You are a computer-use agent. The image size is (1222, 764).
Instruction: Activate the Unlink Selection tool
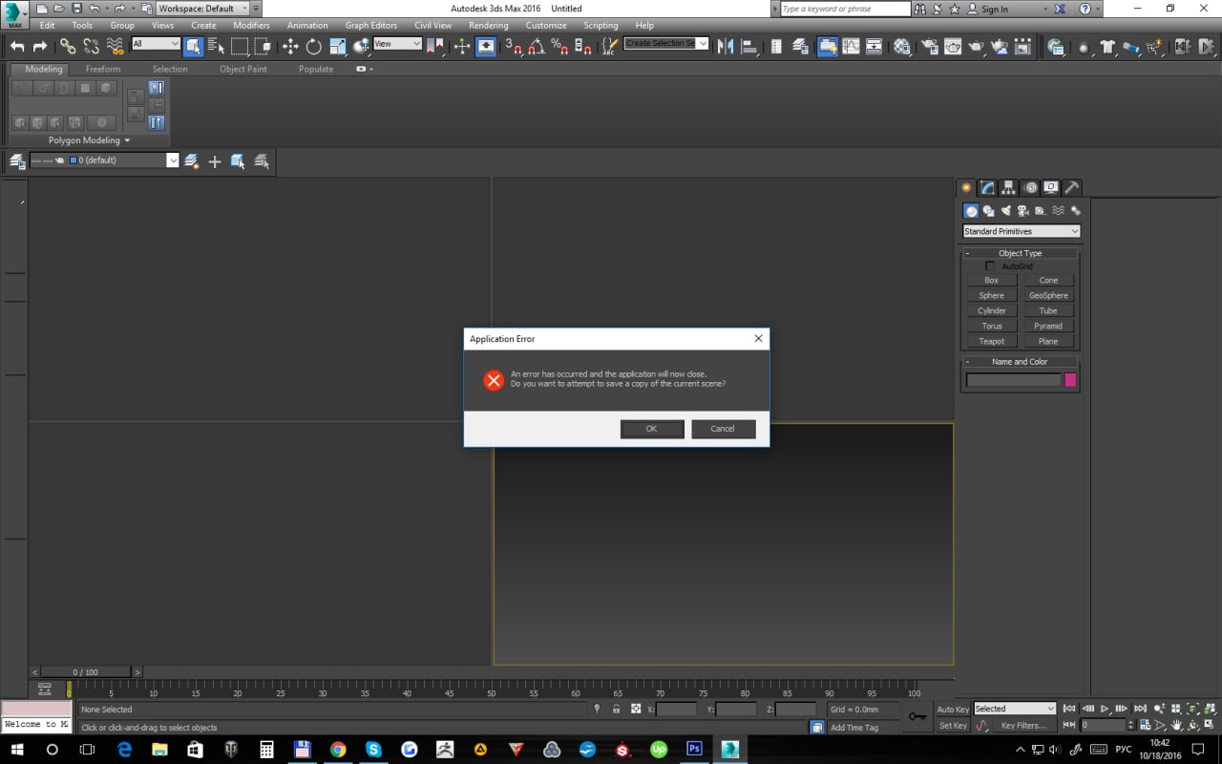(91, 46)
